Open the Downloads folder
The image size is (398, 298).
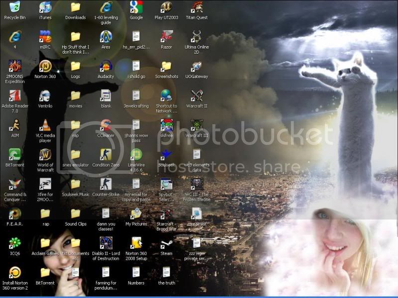click(x=76, y=7)
